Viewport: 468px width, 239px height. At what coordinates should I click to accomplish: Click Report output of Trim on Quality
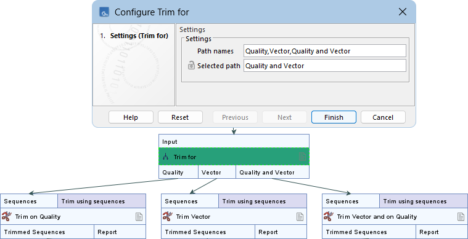[x=120, y=232]
